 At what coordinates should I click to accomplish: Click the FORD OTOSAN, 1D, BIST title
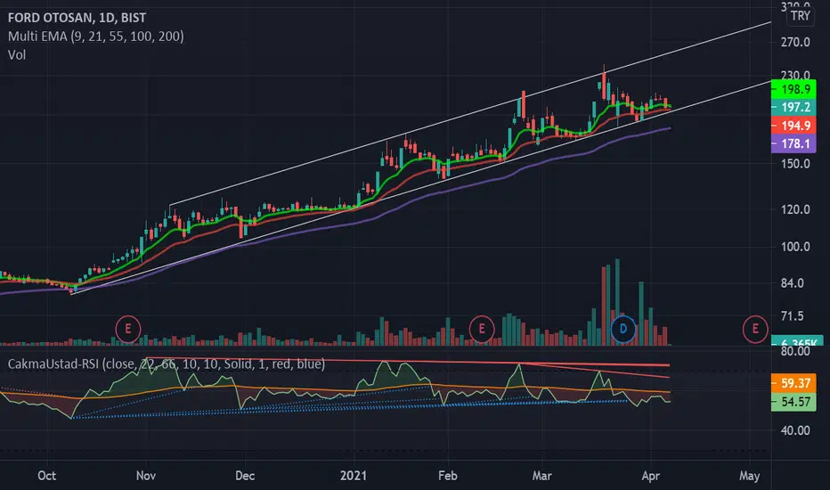[x=77, y=18]
